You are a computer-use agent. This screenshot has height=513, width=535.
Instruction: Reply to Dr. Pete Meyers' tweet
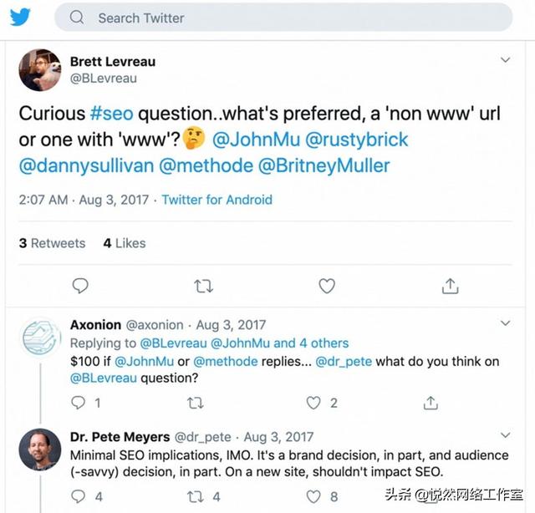point(79,496)
